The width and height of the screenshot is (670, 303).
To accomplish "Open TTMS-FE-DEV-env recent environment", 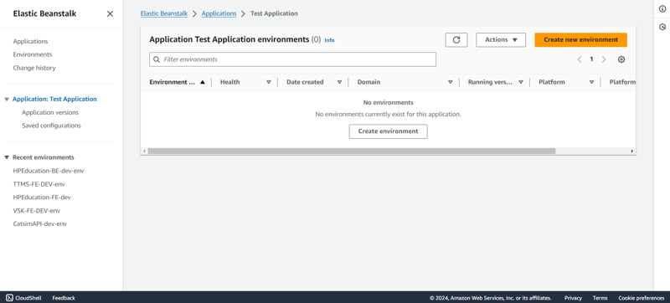I will (39, 184).
